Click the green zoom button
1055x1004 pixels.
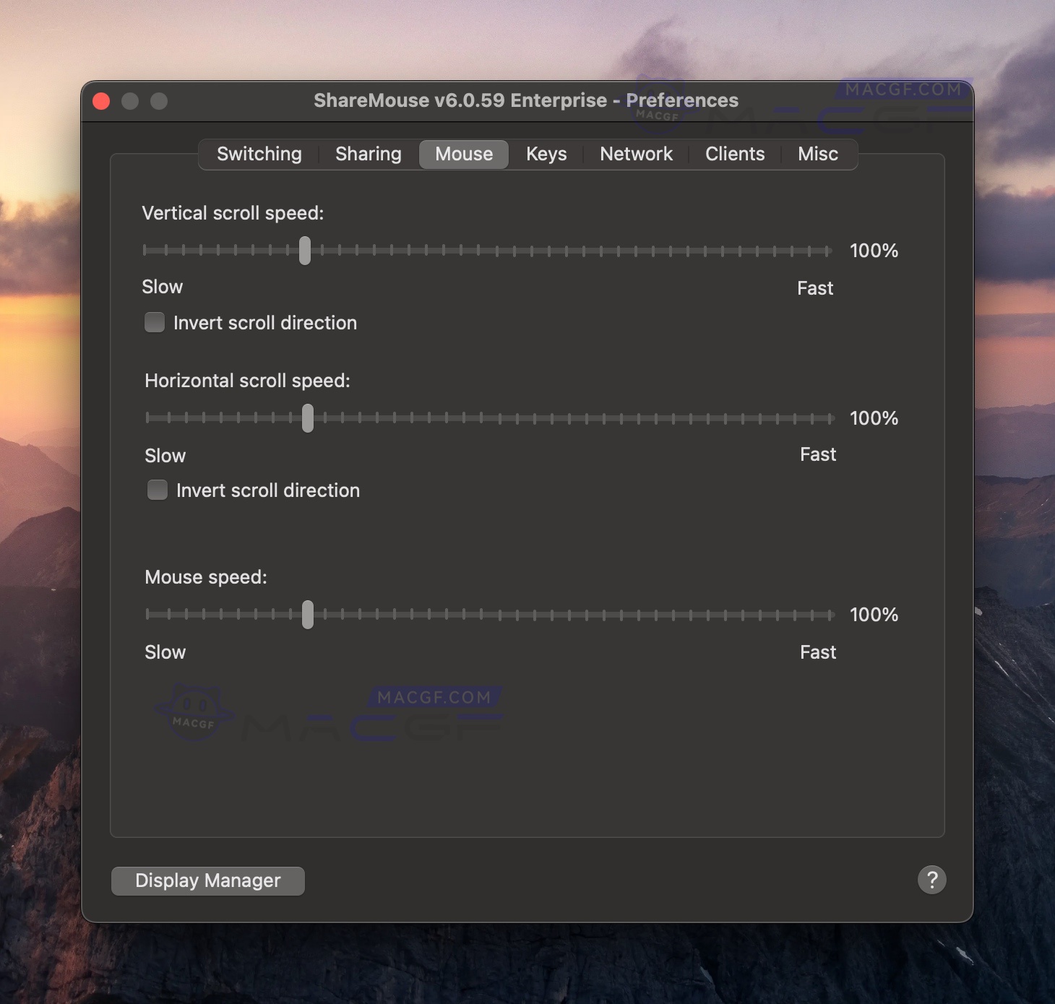click(x=160, y=100)
